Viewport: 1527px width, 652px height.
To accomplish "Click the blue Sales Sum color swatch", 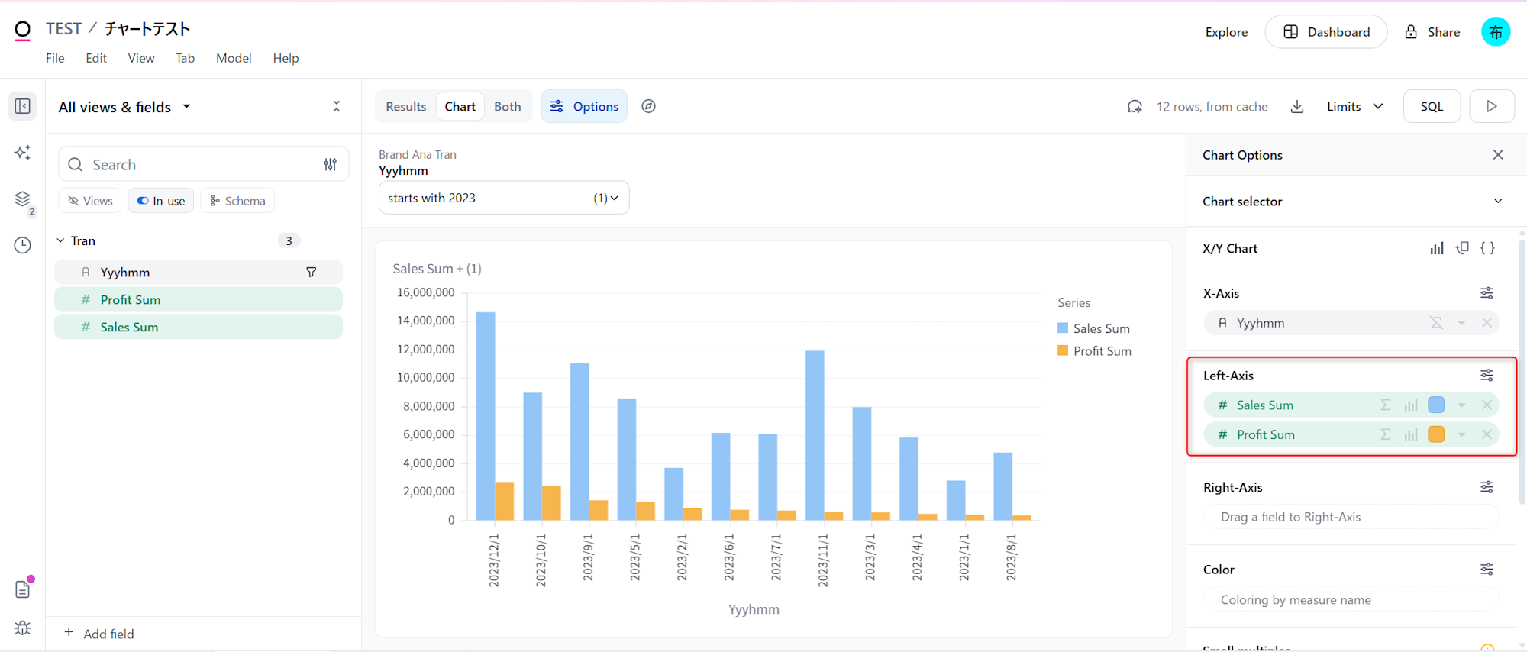I will click(1436, 405).
